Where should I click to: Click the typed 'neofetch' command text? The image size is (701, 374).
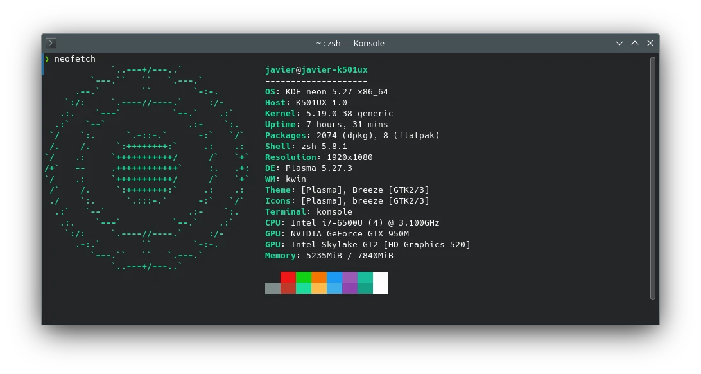tap(75, 59)
